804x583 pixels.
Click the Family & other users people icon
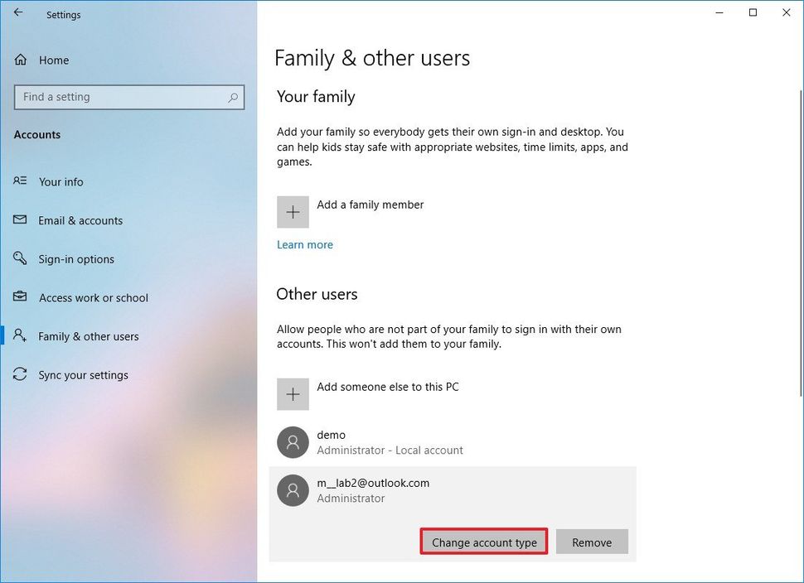tap(19, 335)
